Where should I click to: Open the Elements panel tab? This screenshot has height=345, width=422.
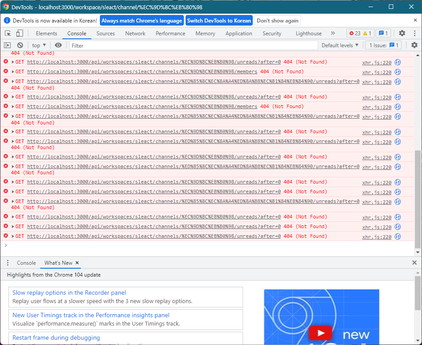coord(46,34)
